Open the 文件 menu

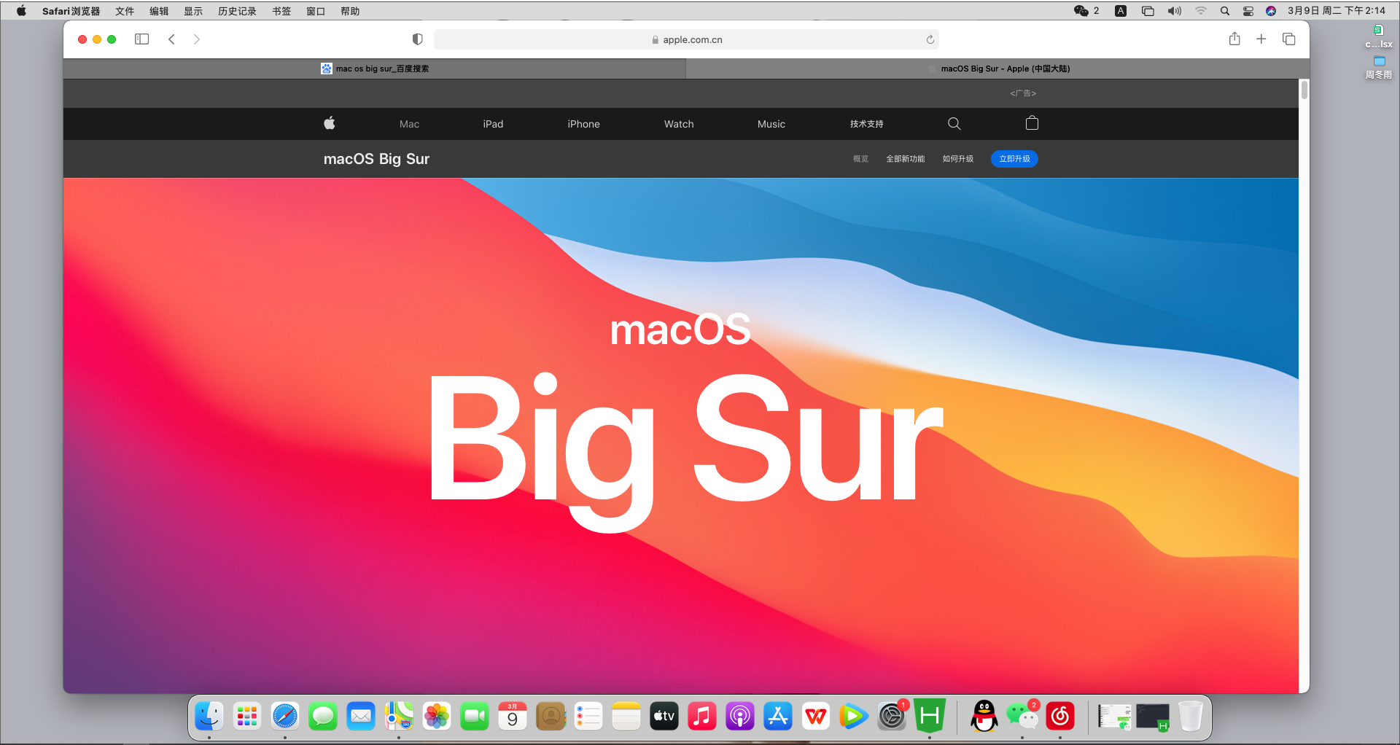pyautogui.click(x=125, y=11)
